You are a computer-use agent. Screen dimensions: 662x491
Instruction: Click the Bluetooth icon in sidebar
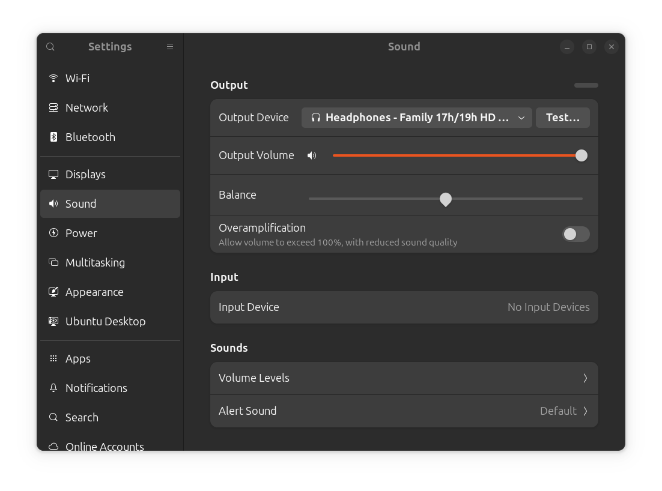[x=53, y=137]
